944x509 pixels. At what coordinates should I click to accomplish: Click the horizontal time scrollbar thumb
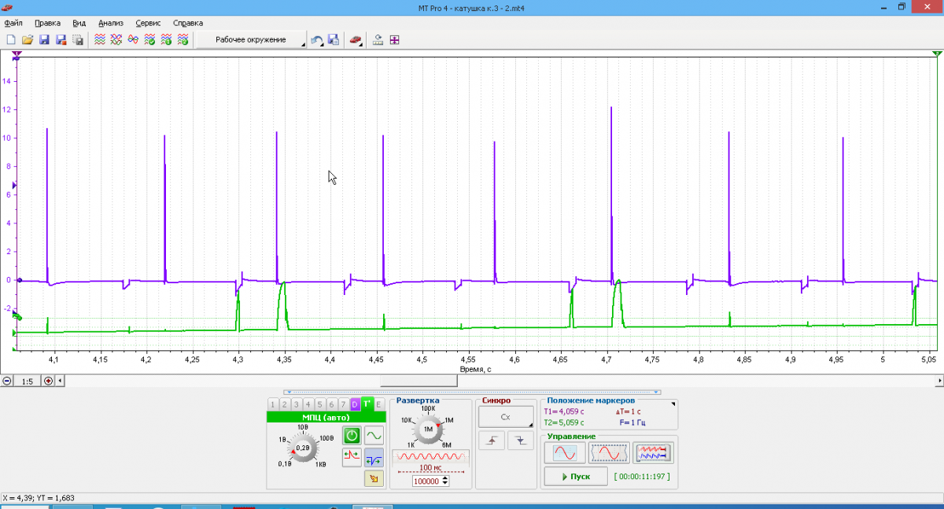[x=418, y=381]
